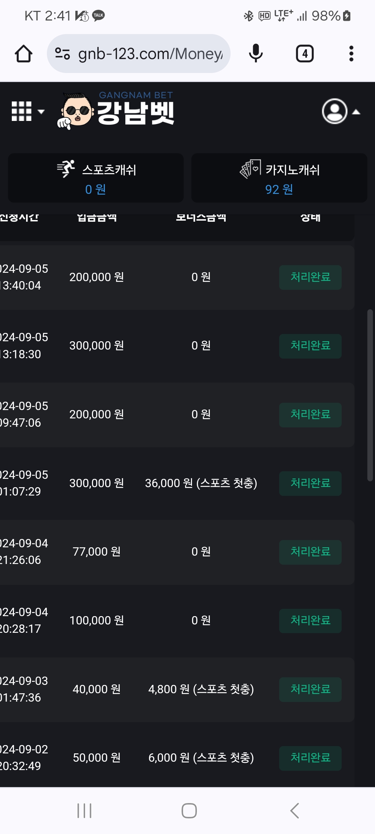
Task: Click 처리완료 status for 50,000 원 deposit
Action: pyautogui.click(x=310, y=758)
